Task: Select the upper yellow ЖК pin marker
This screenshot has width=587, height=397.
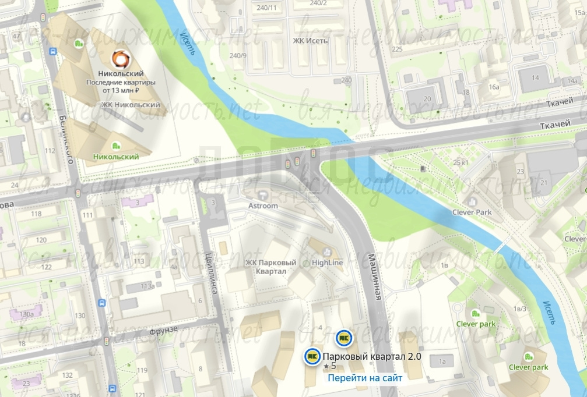Action: (x=344, y=338)
